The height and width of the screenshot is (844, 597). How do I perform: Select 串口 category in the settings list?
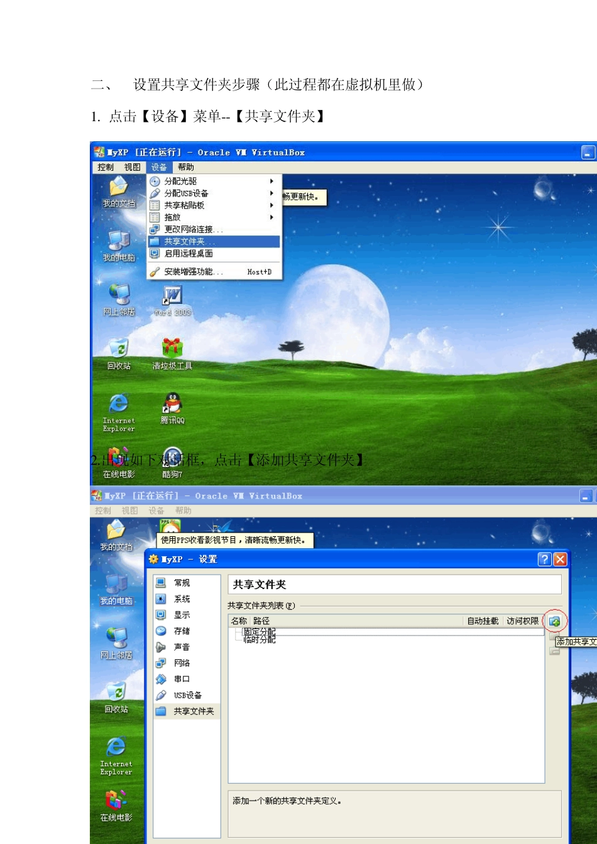click(187, 679)
